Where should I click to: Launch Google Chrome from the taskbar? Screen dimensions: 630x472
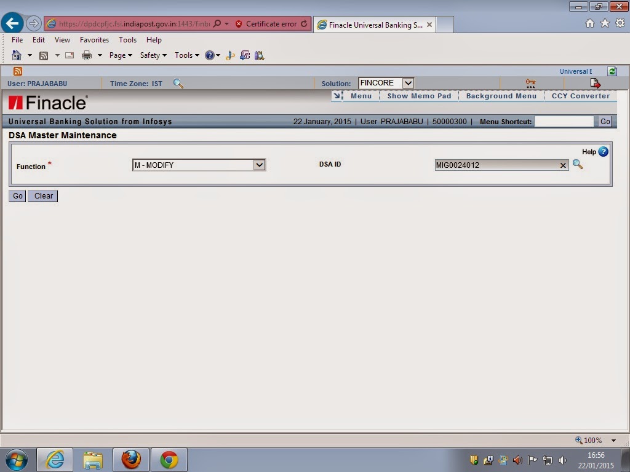[168, 460]
